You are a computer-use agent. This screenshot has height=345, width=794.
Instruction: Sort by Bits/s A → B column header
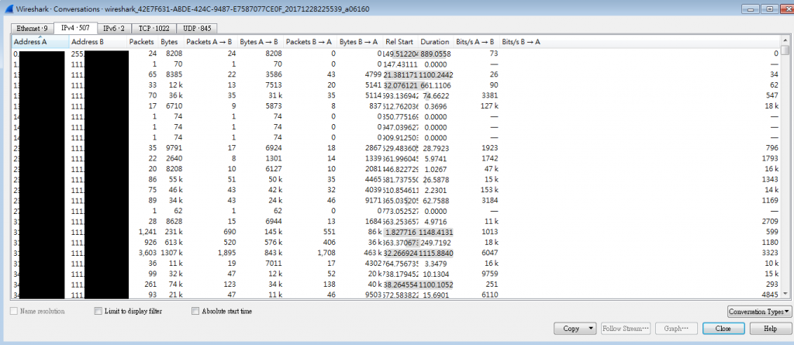coord(476,42)
